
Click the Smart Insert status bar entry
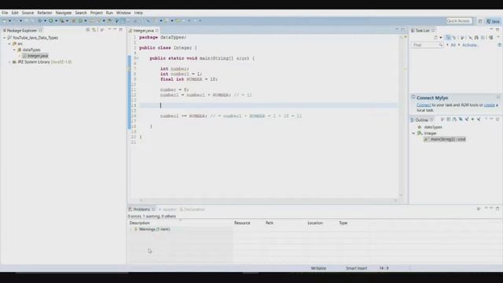[356, 268]
